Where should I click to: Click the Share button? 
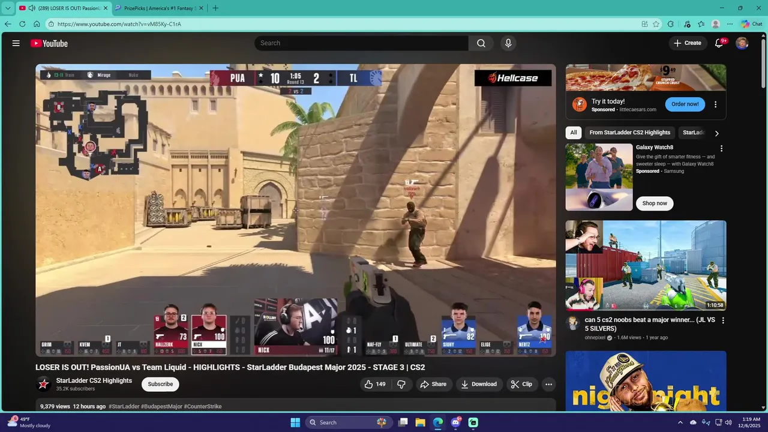433,384
